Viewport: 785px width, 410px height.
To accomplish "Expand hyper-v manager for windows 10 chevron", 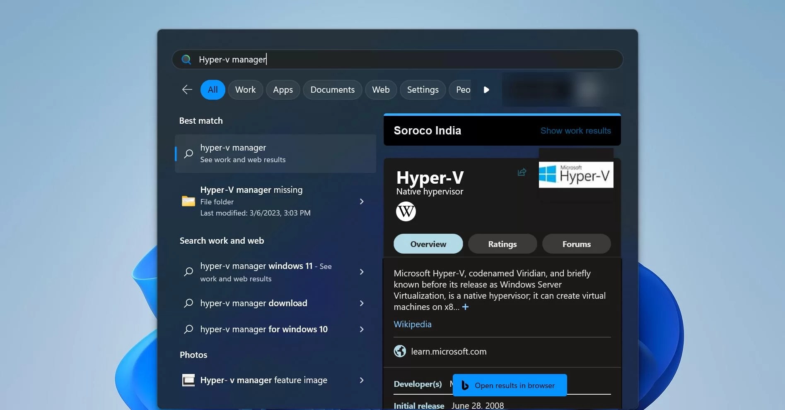I will [362, 329].
